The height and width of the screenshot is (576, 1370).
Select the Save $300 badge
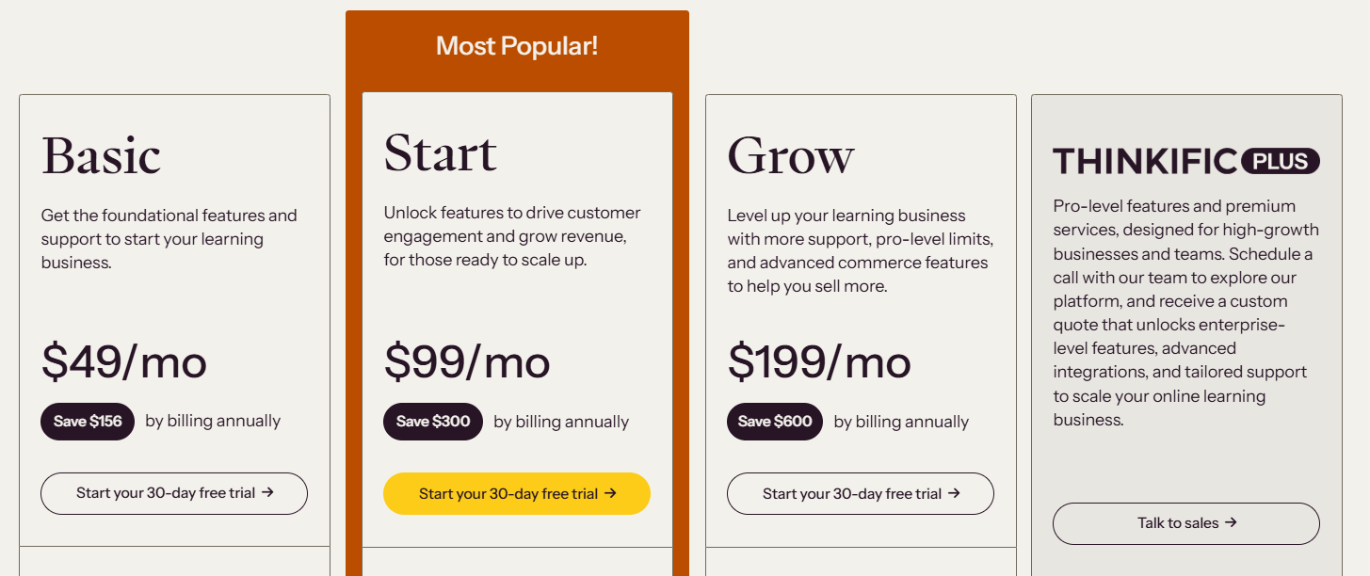pos(433,421)
